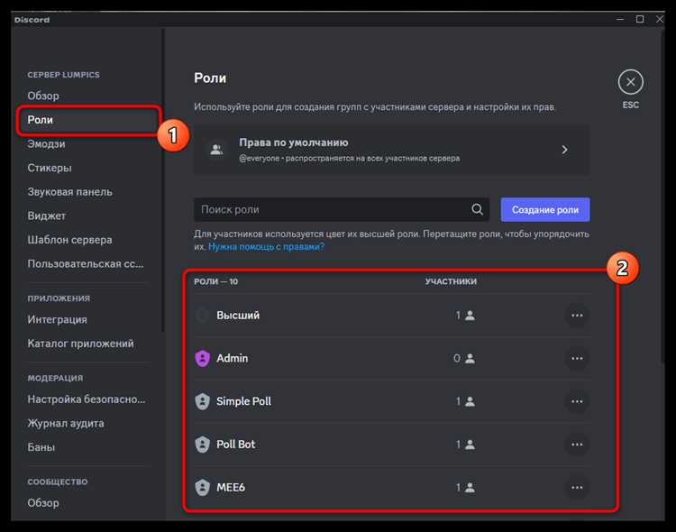Screen dimensions: 676x532
Task: Close settings with the ESC circle button
Action: (x=630, y=82)
